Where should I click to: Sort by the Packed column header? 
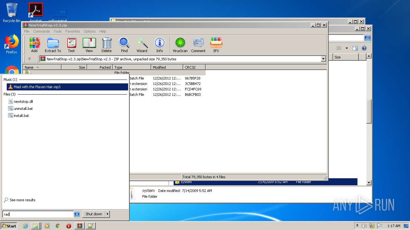(100, 67)
